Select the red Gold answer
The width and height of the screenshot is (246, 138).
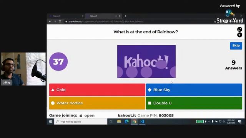[97, 90]
